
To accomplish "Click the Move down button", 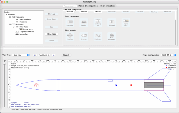I will tap(52, 19).
